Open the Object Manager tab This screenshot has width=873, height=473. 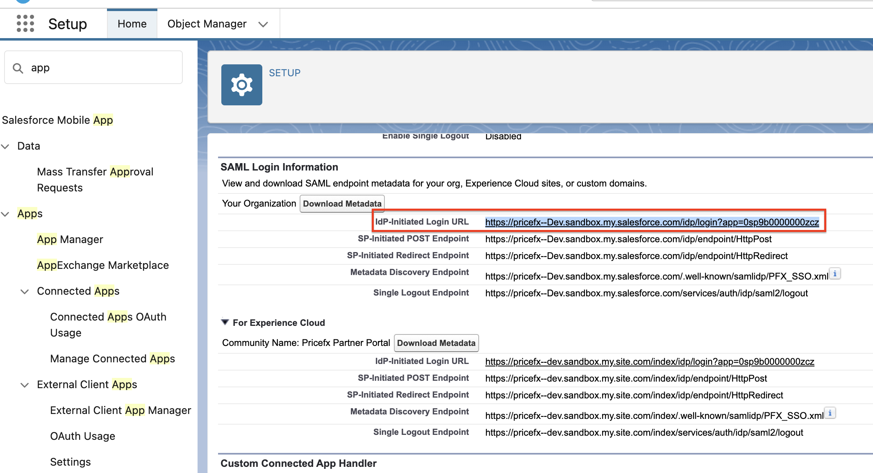coord(207,24)
